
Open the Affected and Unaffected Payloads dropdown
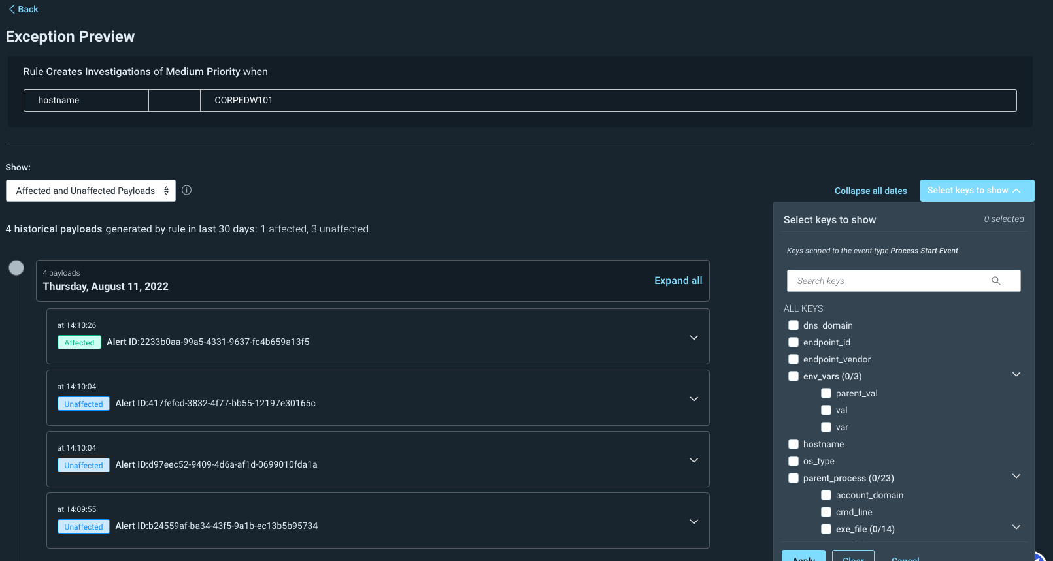point(91,191)
